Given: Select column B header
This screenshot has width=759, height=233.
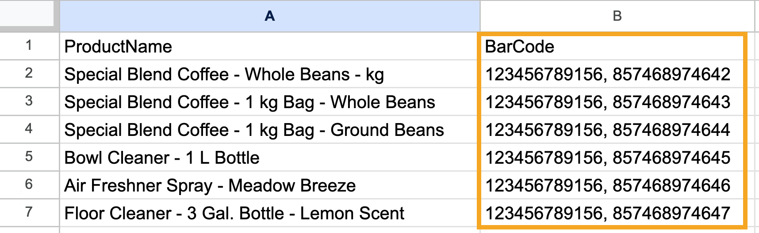Looking at the screenshot, I should coord(617,16).
